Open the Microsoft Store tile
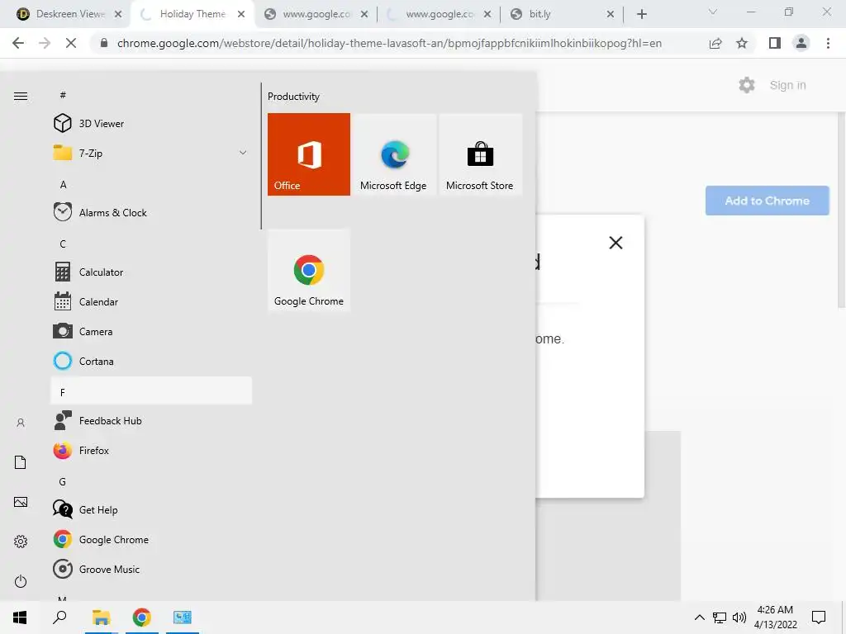This screenshot has height=634, width=846. (x=480, y=154)
